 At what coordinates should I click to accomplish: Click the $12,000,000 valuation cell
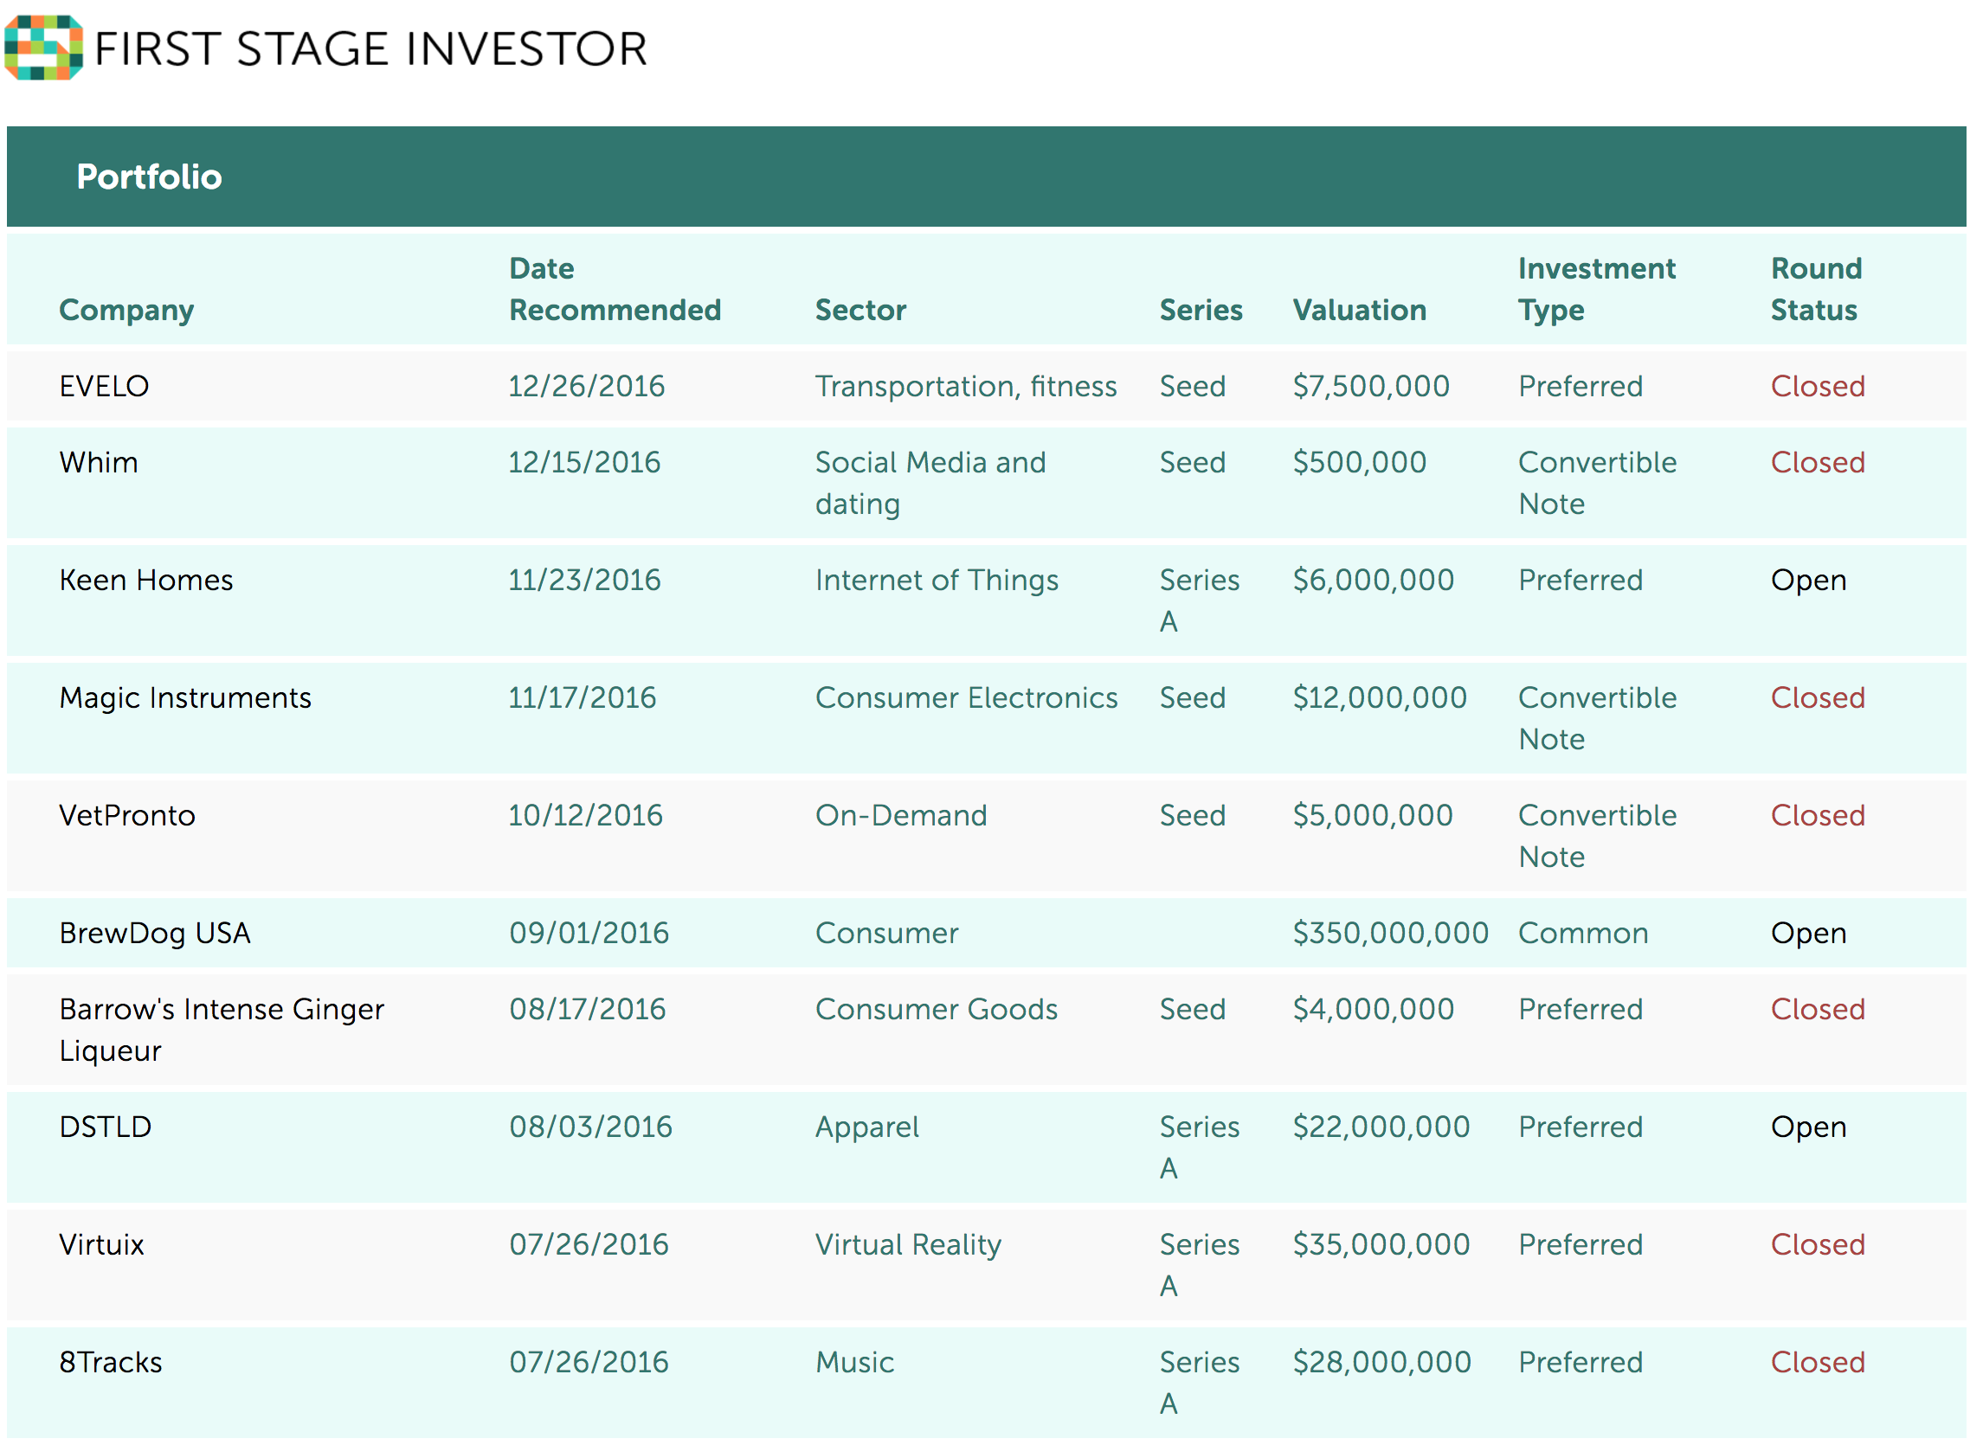tap(1380, 698)
